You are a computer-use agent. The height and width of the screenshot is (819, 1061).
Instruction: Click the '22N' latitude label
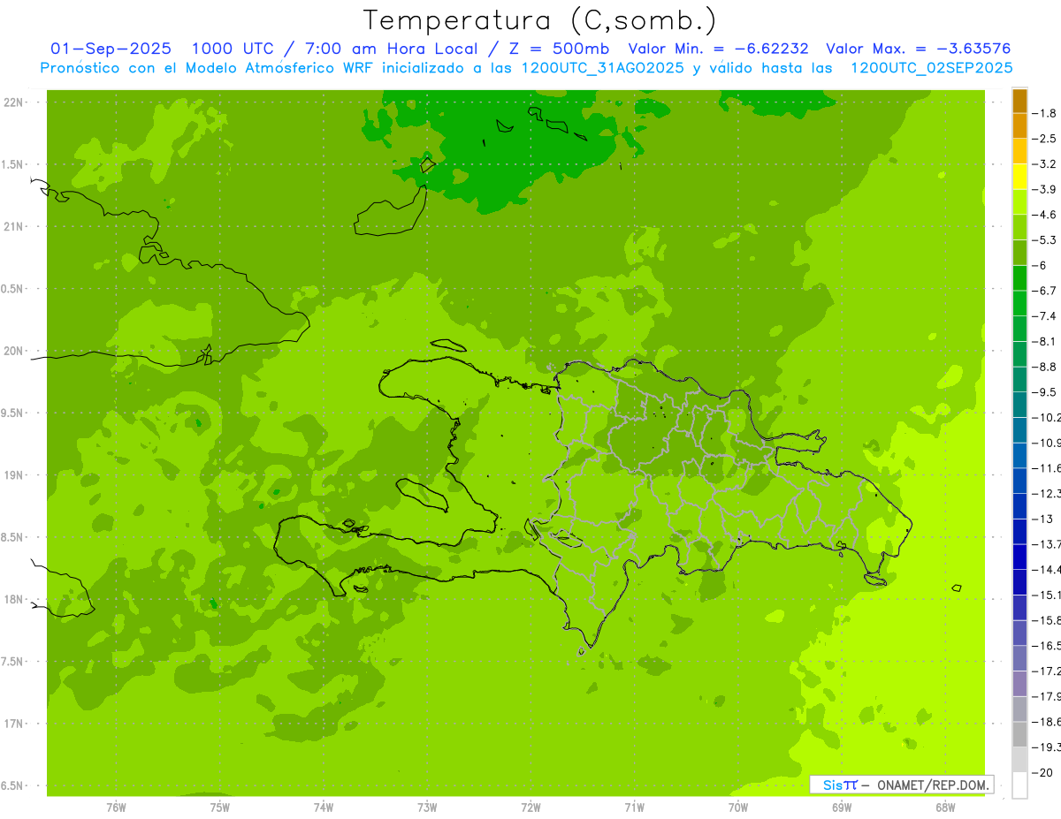(14, 102)
